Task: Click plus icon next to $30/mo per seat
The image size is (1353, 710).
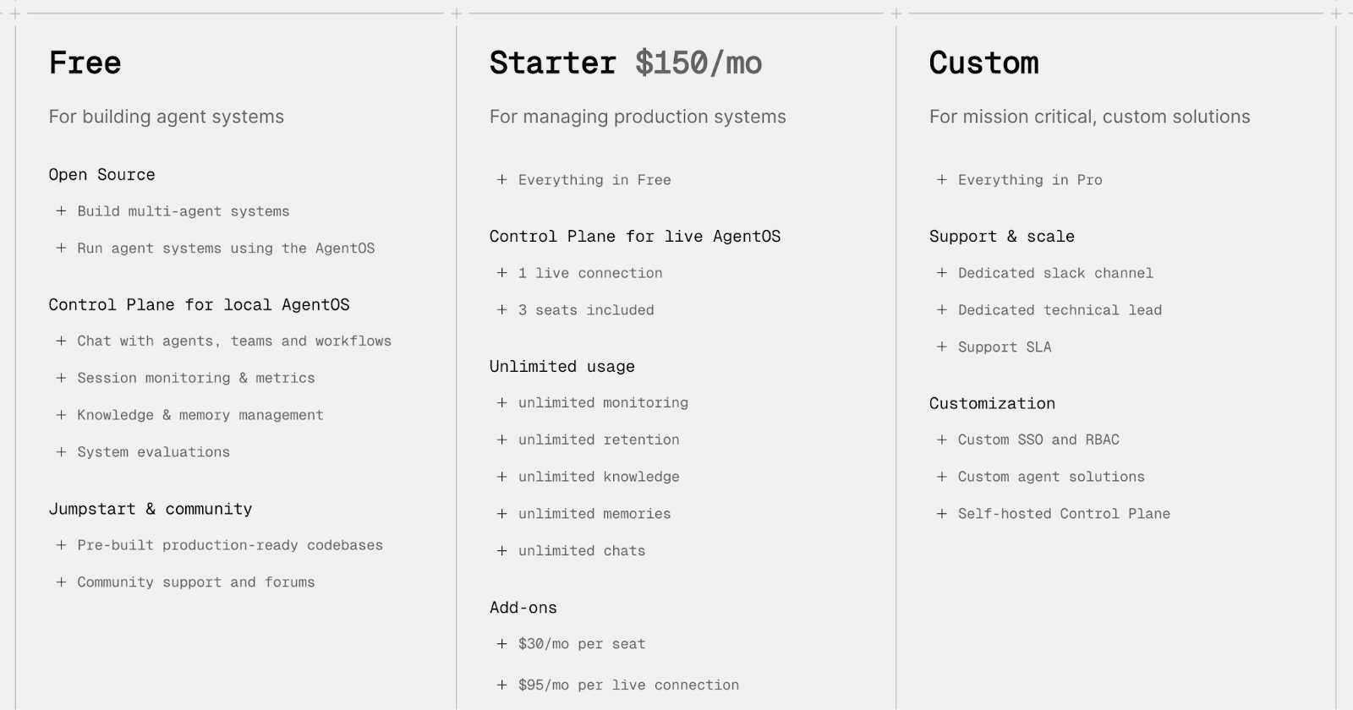Action: point(501,644)
